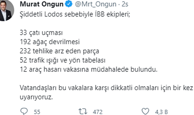The width and height of the screenshot is (194, 115).
Task: Click the line 'Şiddetli Lodos sebebiyle İBB ekipleri;'
Action: pos(75,15)
